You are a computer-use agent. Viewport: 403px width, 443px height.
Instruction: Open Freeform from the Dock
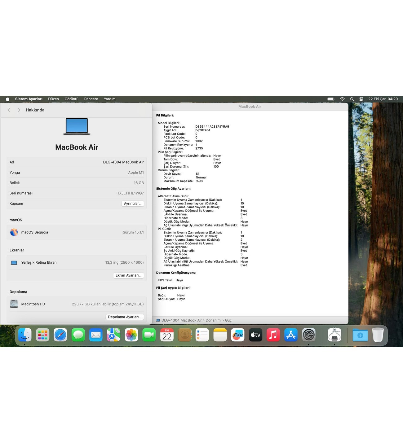point(238,335)
